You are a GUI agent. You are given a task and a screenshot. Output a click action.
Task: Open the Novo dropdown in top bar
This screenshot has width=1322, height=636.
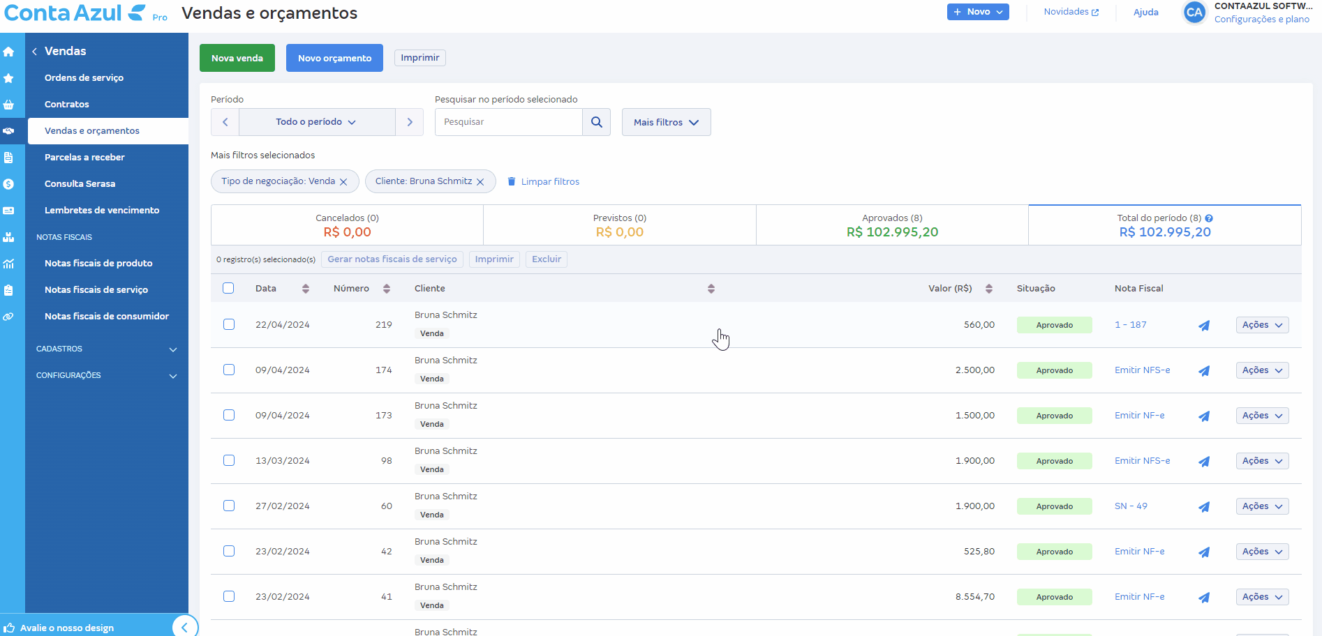tap(978, 12)
